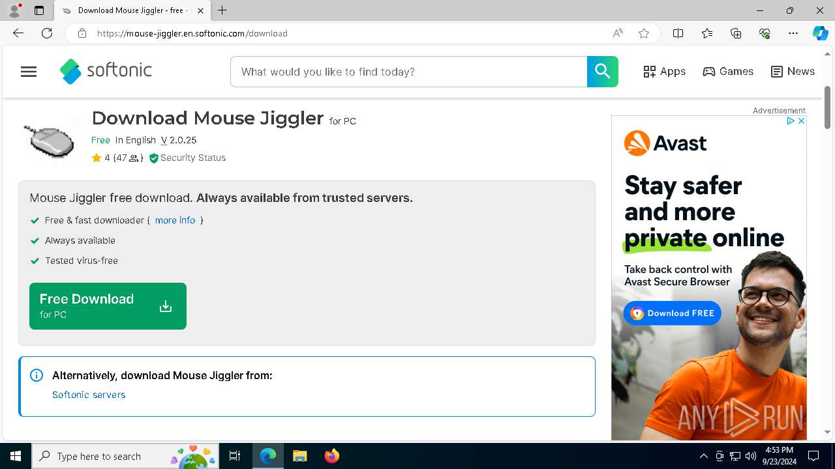The height and width of the screenshot is (469, 835).
Task: Toggle split screen view
Action: [x=678, y=33]
